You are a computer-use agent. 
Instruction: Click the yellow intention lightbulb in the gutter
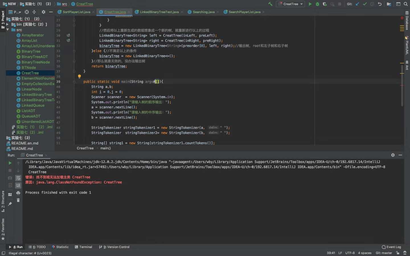pos(79,76)
